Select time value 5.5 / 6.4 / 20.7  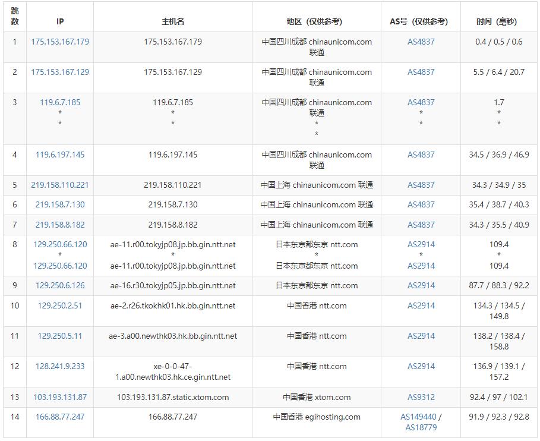tap(498, 72)
